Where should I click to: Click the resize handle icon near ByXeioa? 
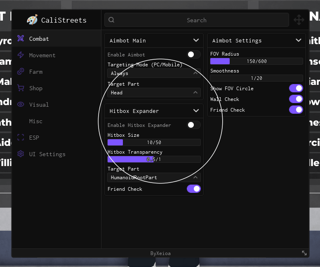click(x=304, y=253)
